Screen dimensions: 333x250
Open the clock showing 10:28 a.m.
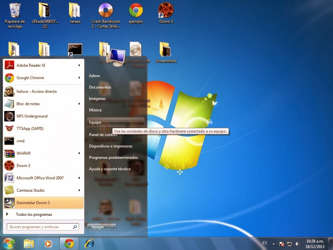pos(315,244)
